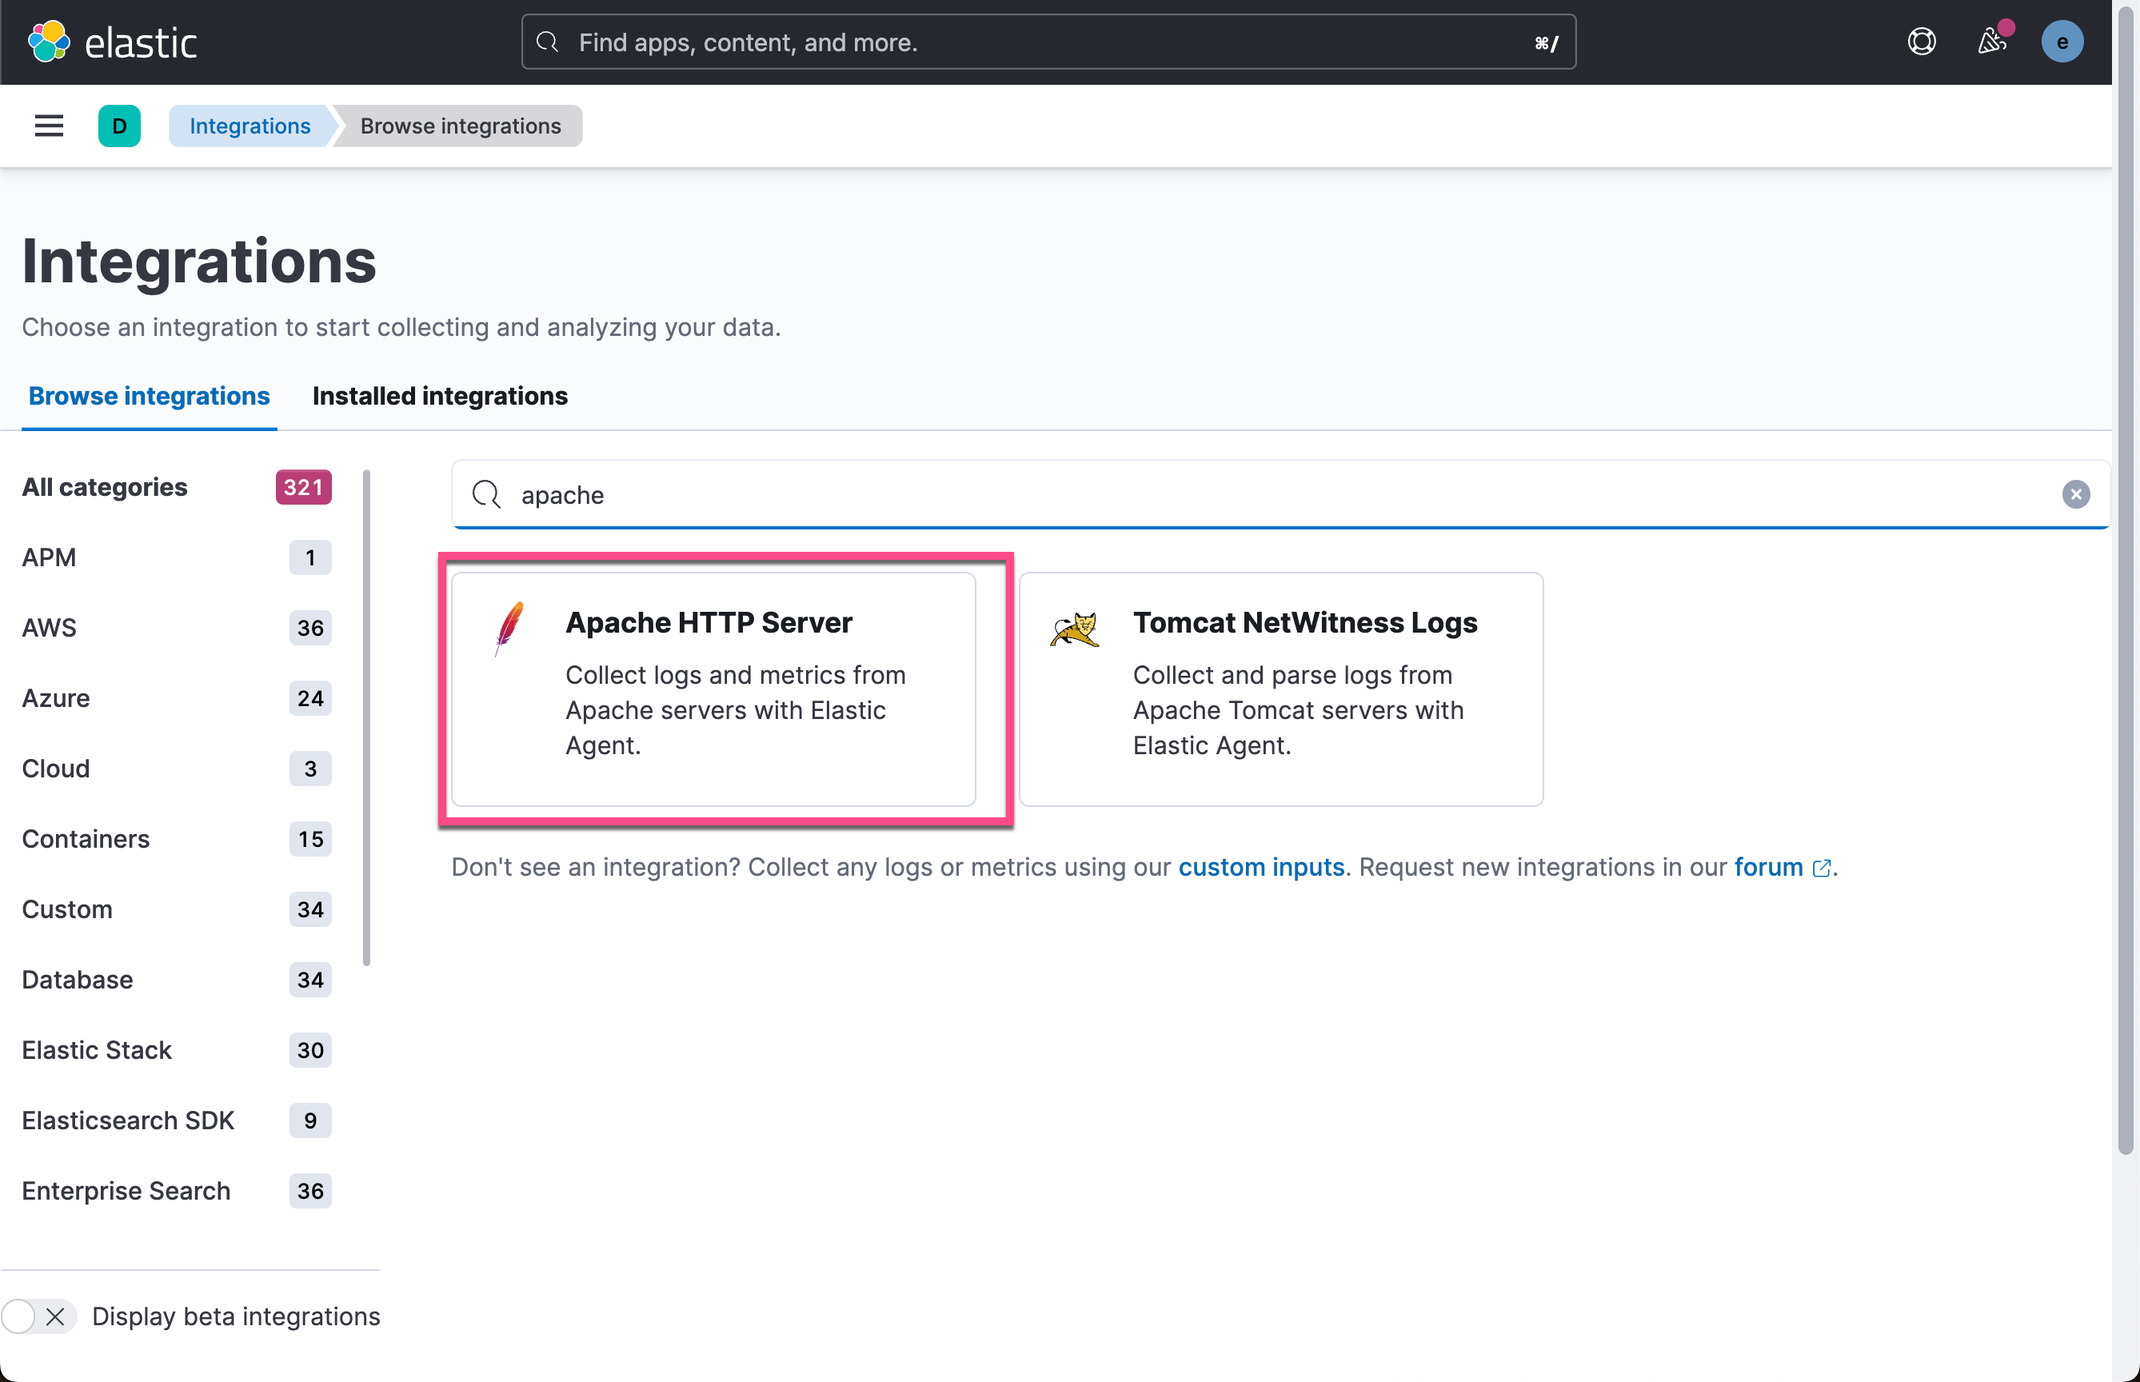Filter by AWS category

point(50,627)
